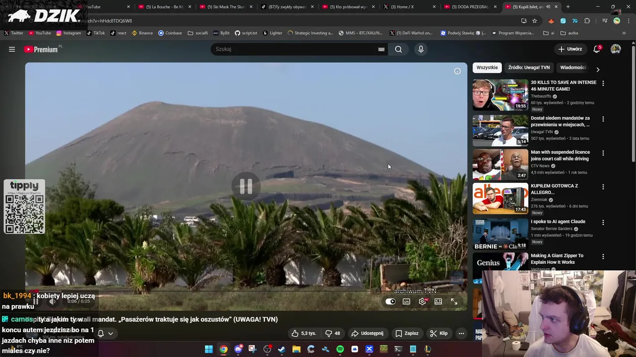Open Discord from the taskbar
This screenshot has width=636, height=357.
(x=238, y=349)
